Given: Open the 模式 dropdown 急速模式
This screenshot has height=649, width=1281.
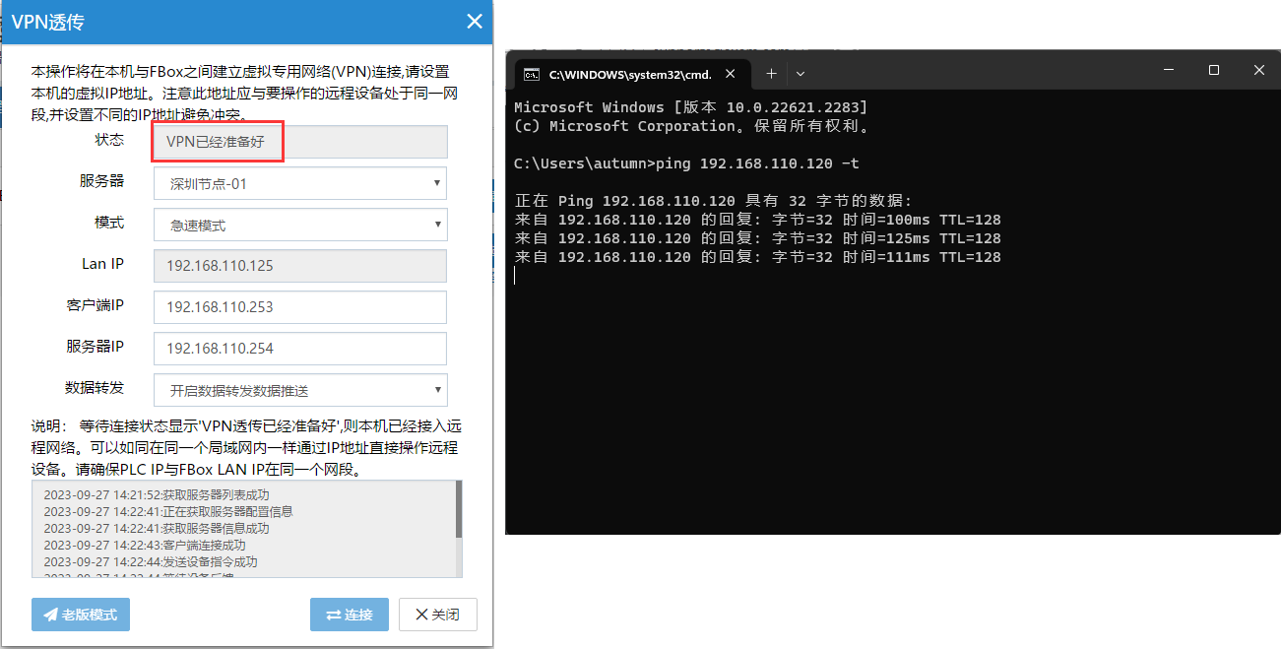Looking at the screenshot, I should (x=300, y=225).
